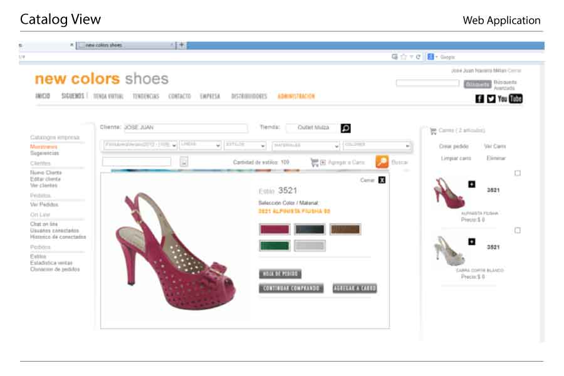564x376 pixels.
Task: Expand the Lineas dropdown
Action: (x=200, y=145)
